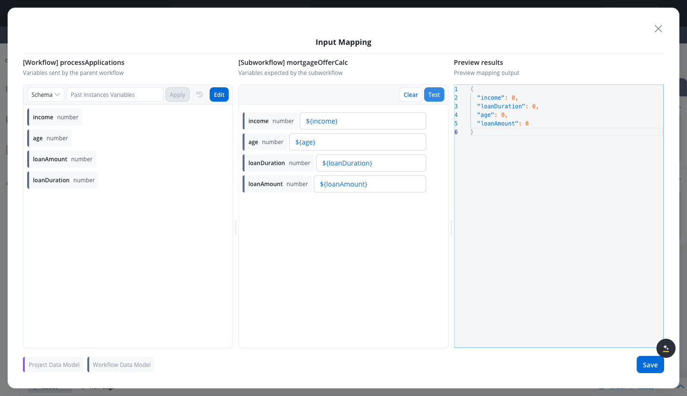This screenshot has height=396, width=687.
Task: Save the input mapping
Action: click(650, 365)
